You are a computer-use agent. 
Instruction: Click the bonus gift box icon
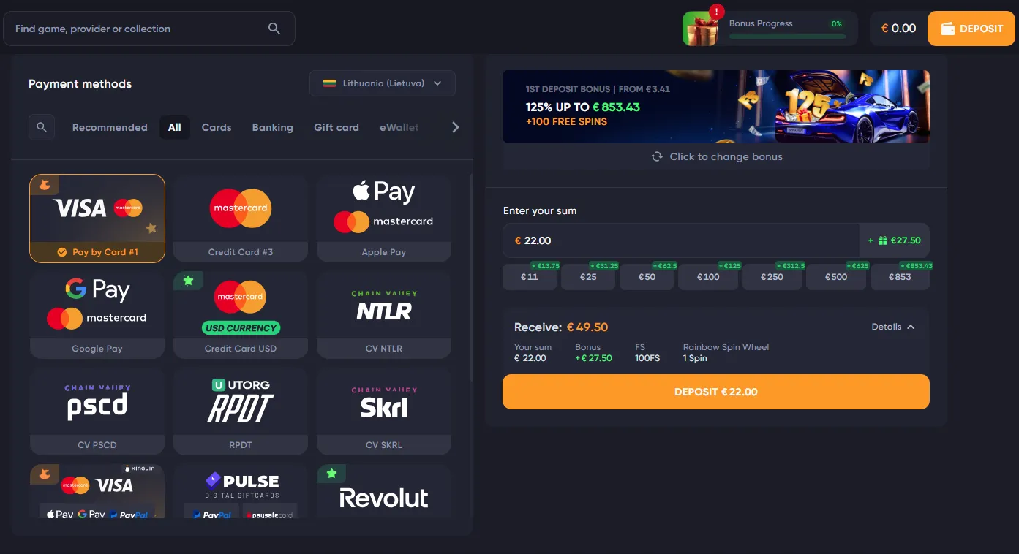[701, 29]
